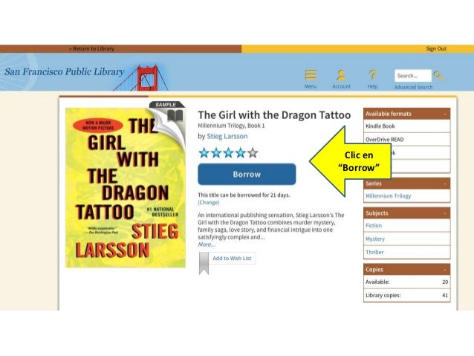Rate the book with the fifth star
This screenshot has width=474, height=356.
pos(253,153)
